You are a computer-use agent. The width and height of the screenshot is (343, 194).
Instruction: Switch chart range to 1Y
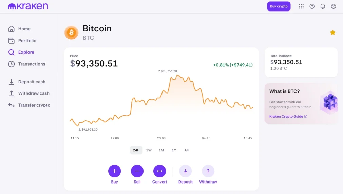click(174, 150)
